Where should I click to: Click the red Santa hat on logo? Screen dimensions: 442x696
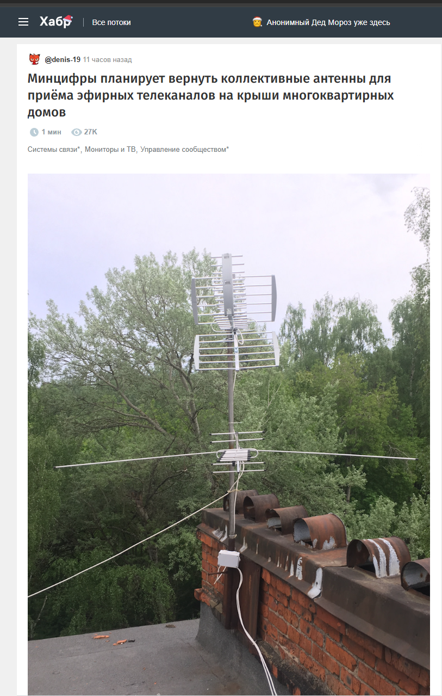[67, 19]
